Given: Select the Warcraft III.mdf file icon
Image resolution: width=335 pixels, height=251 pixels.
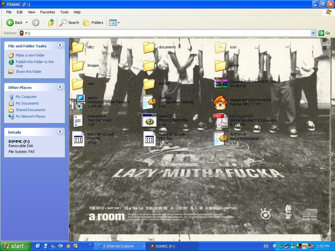Looking at the screenshot, I should coord(78,139).
